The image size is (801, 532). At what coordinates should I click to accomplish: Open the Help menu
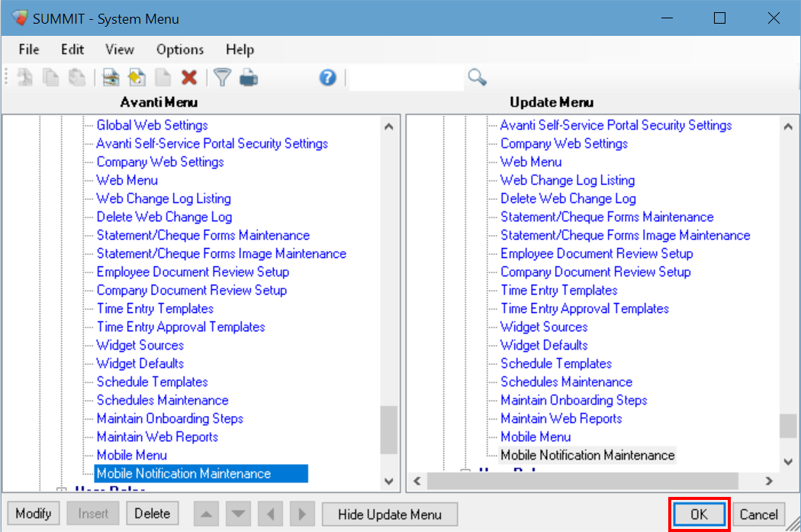pyautogui.click(x=240, y=50)
